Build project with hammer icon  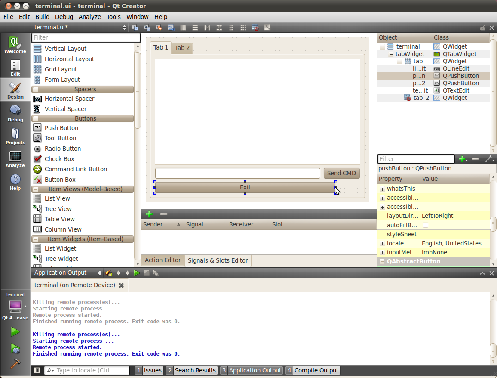(15, 364)
